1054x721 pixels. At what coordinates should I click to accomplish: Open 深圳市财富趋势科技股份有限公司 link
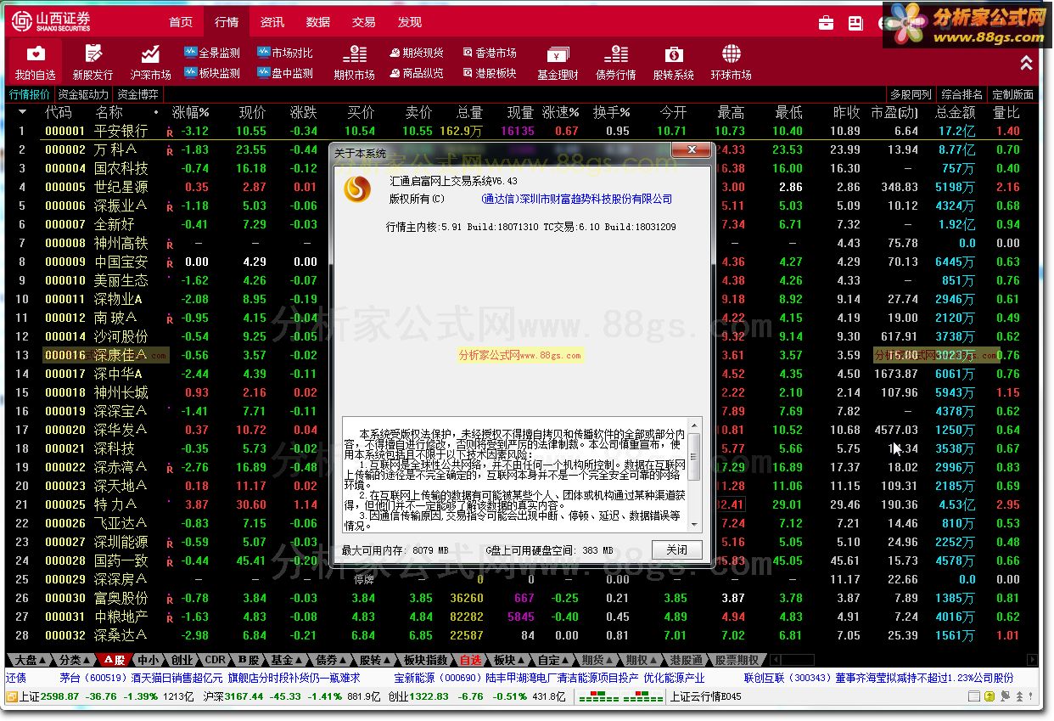coord(576,199)
